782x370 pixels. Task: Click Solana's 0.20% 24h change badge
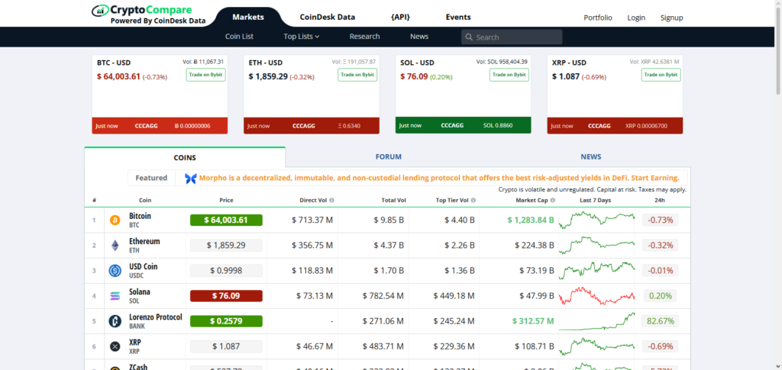click(660, 296)
